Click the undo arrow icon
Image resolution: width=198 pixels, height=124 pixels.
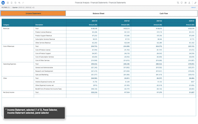click(x=19, y=3)
